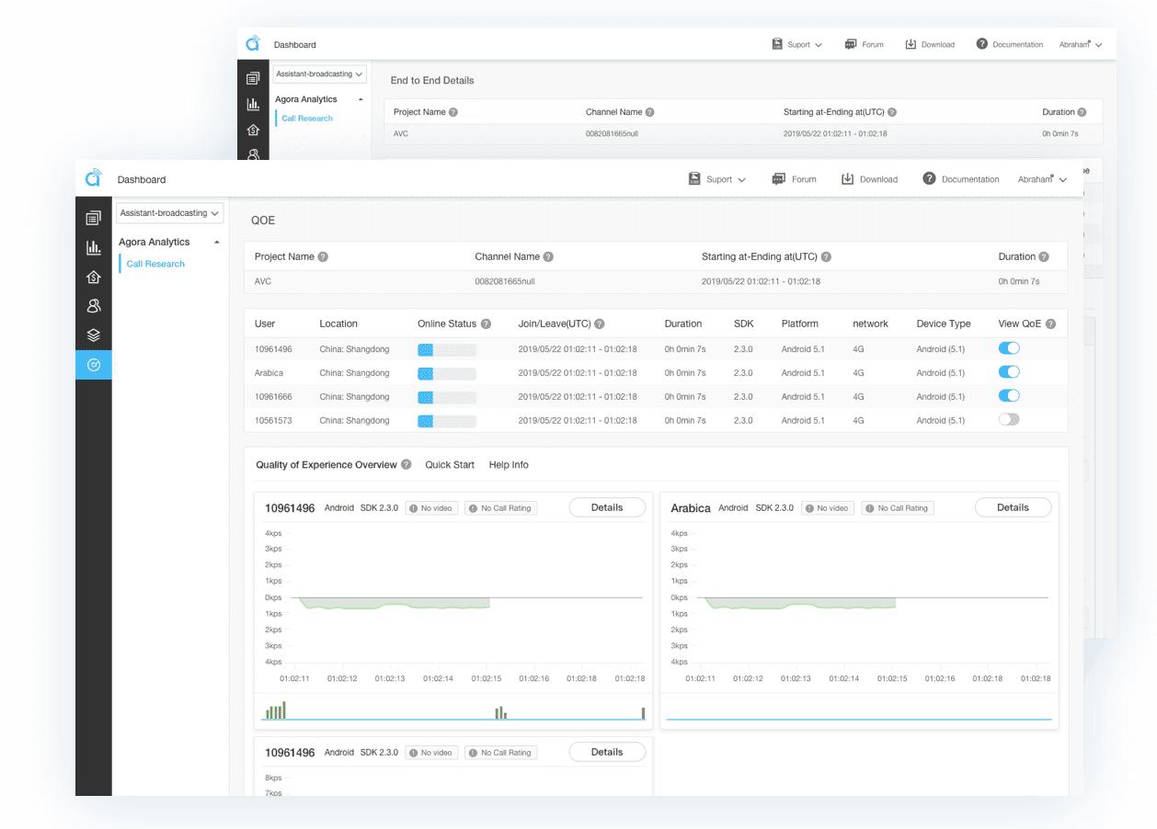Switch to the Help Info tab

(x=509, y=465)
